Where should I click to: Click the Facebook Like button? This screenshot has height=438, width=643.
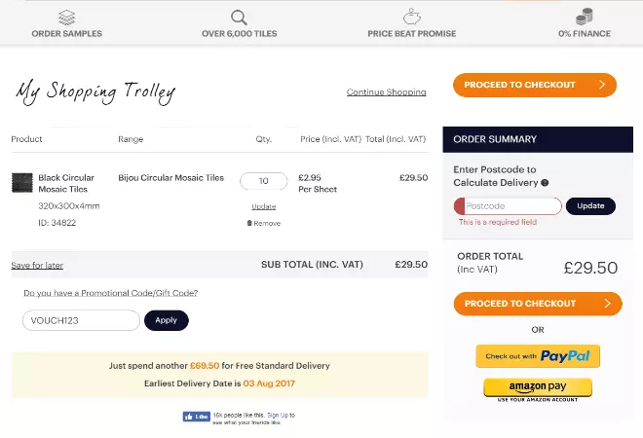197,417
